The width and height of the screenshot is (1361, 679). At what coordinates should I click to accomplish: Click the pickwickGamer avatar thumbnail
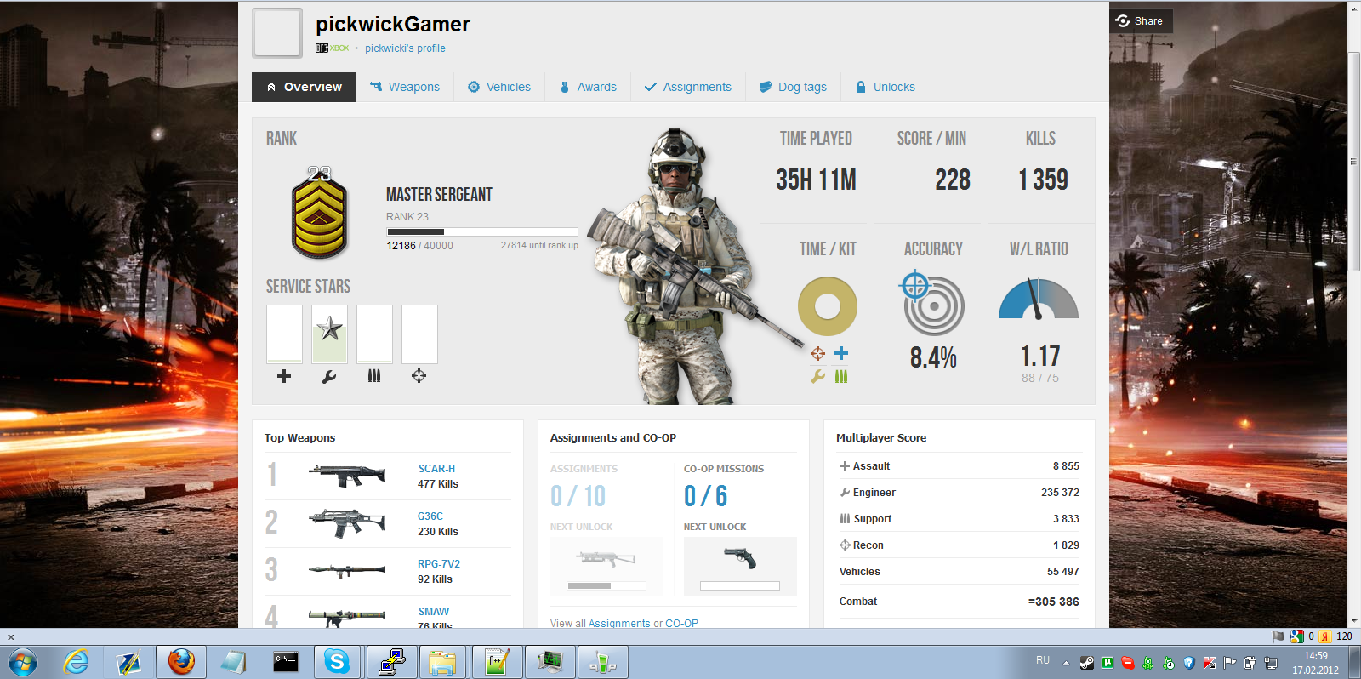tap(277, 33)
